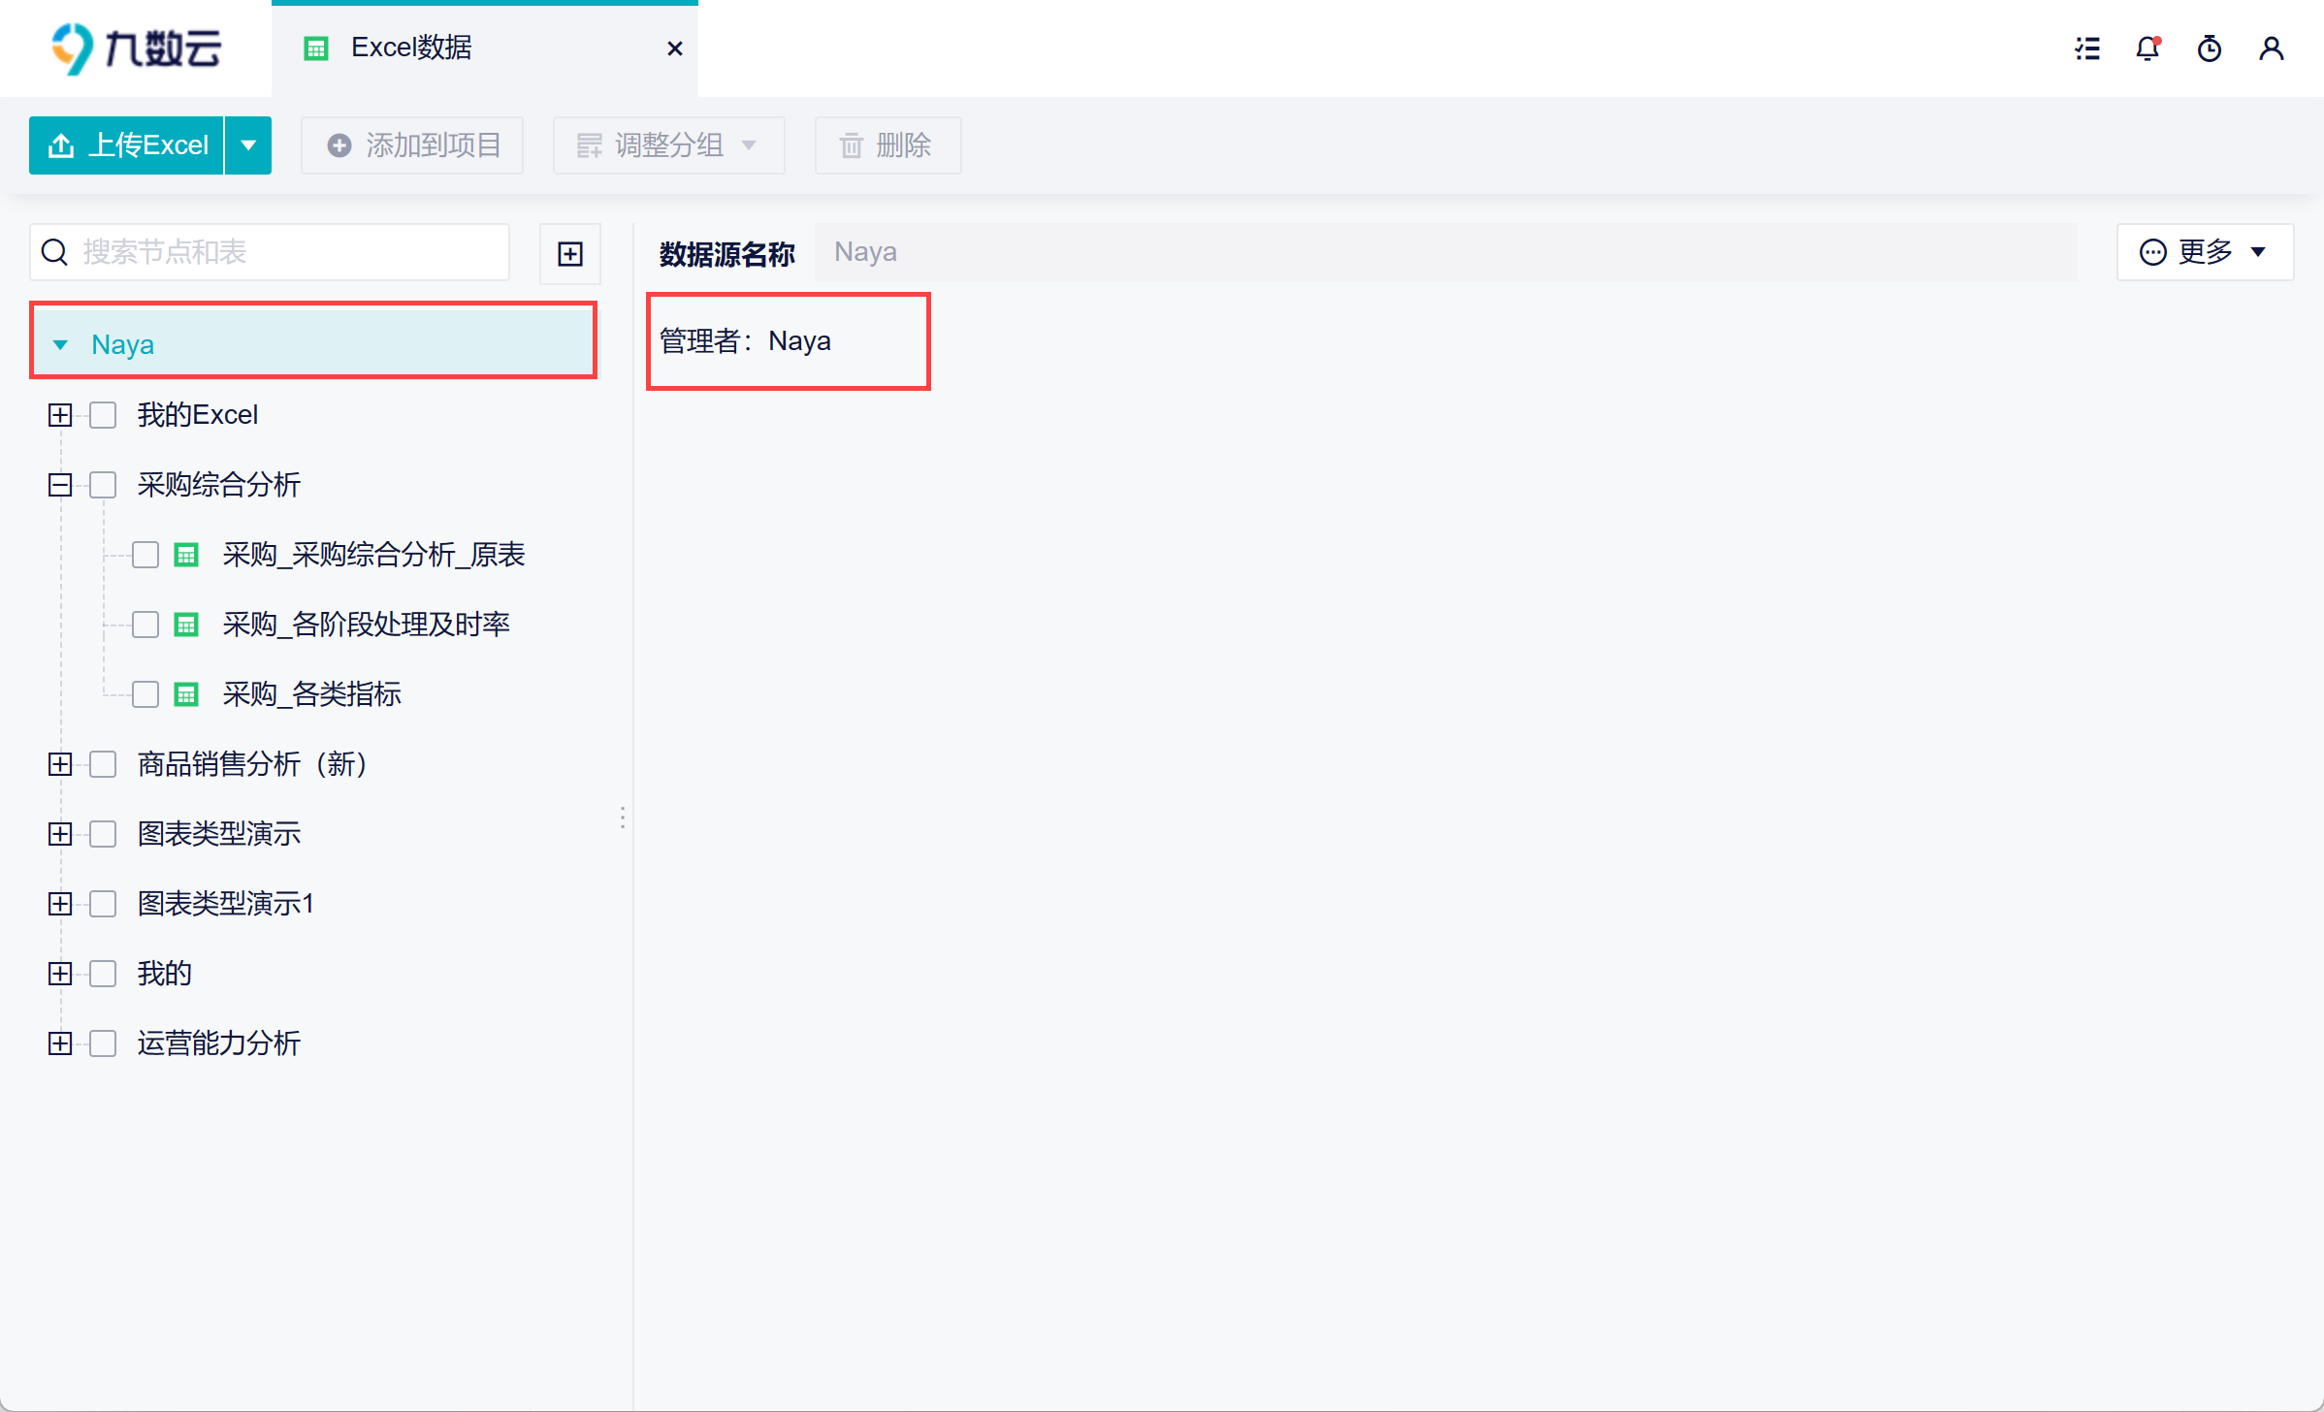Screen dimensions: 2324x1412
Task: Click the 九数云 logo
Action: [x=136, y=48]
